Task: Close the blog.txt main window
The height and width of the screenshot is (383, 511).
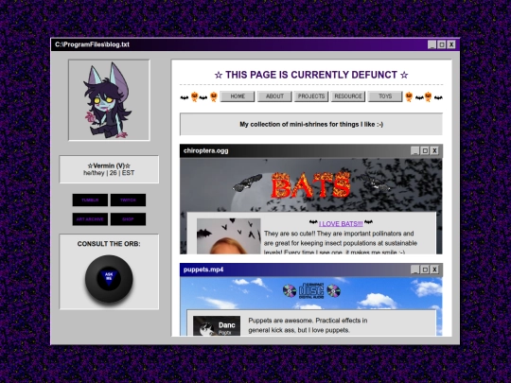Action: (451, 44)
